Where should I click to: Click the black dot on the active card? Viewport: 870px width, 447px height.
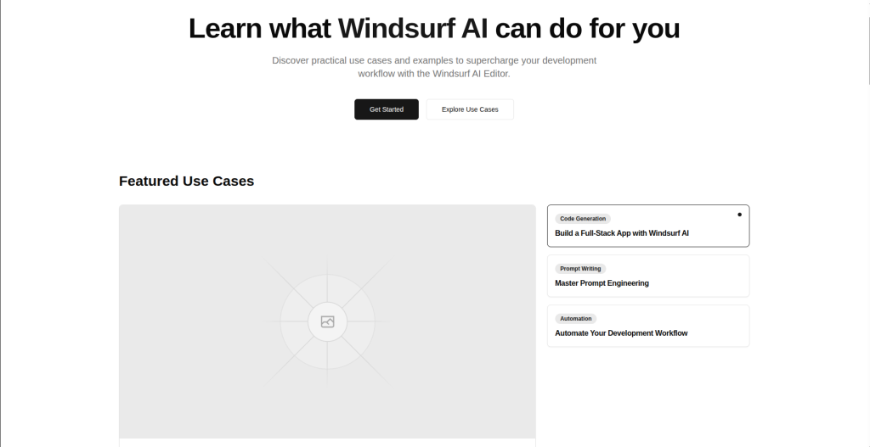coord(739,215)
